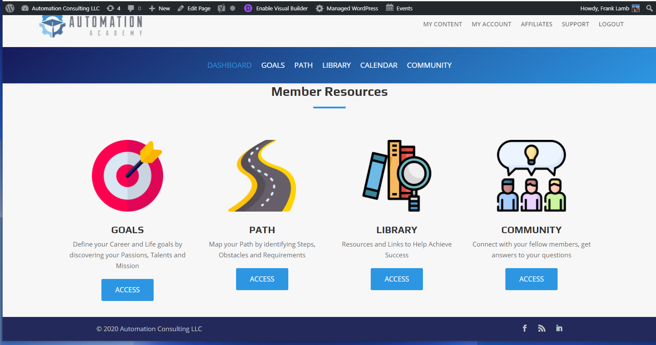Viewport: 656px width, 345px height.
Task: Click the Automation Academy logo
Action: coord(91,25)
